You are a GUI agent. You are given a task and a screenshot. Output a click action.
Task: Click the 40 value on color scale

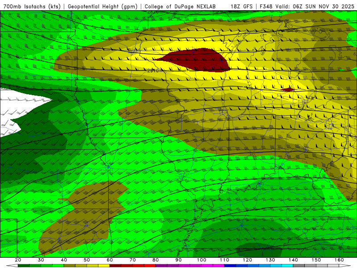(x=64, y=260)
